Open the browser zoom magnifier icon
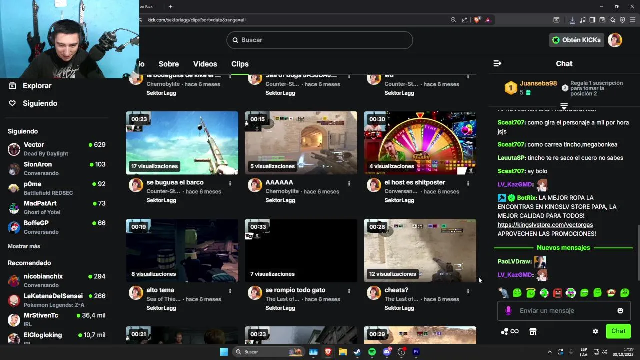 pyautogui.click(x=453, y=20)
